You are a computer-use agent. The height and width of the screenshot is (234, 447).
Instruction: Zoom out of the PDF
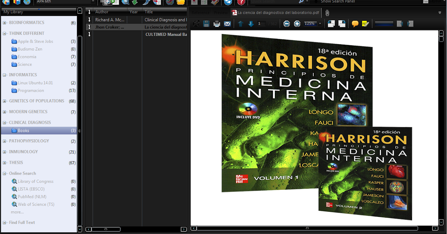(286, 24)
